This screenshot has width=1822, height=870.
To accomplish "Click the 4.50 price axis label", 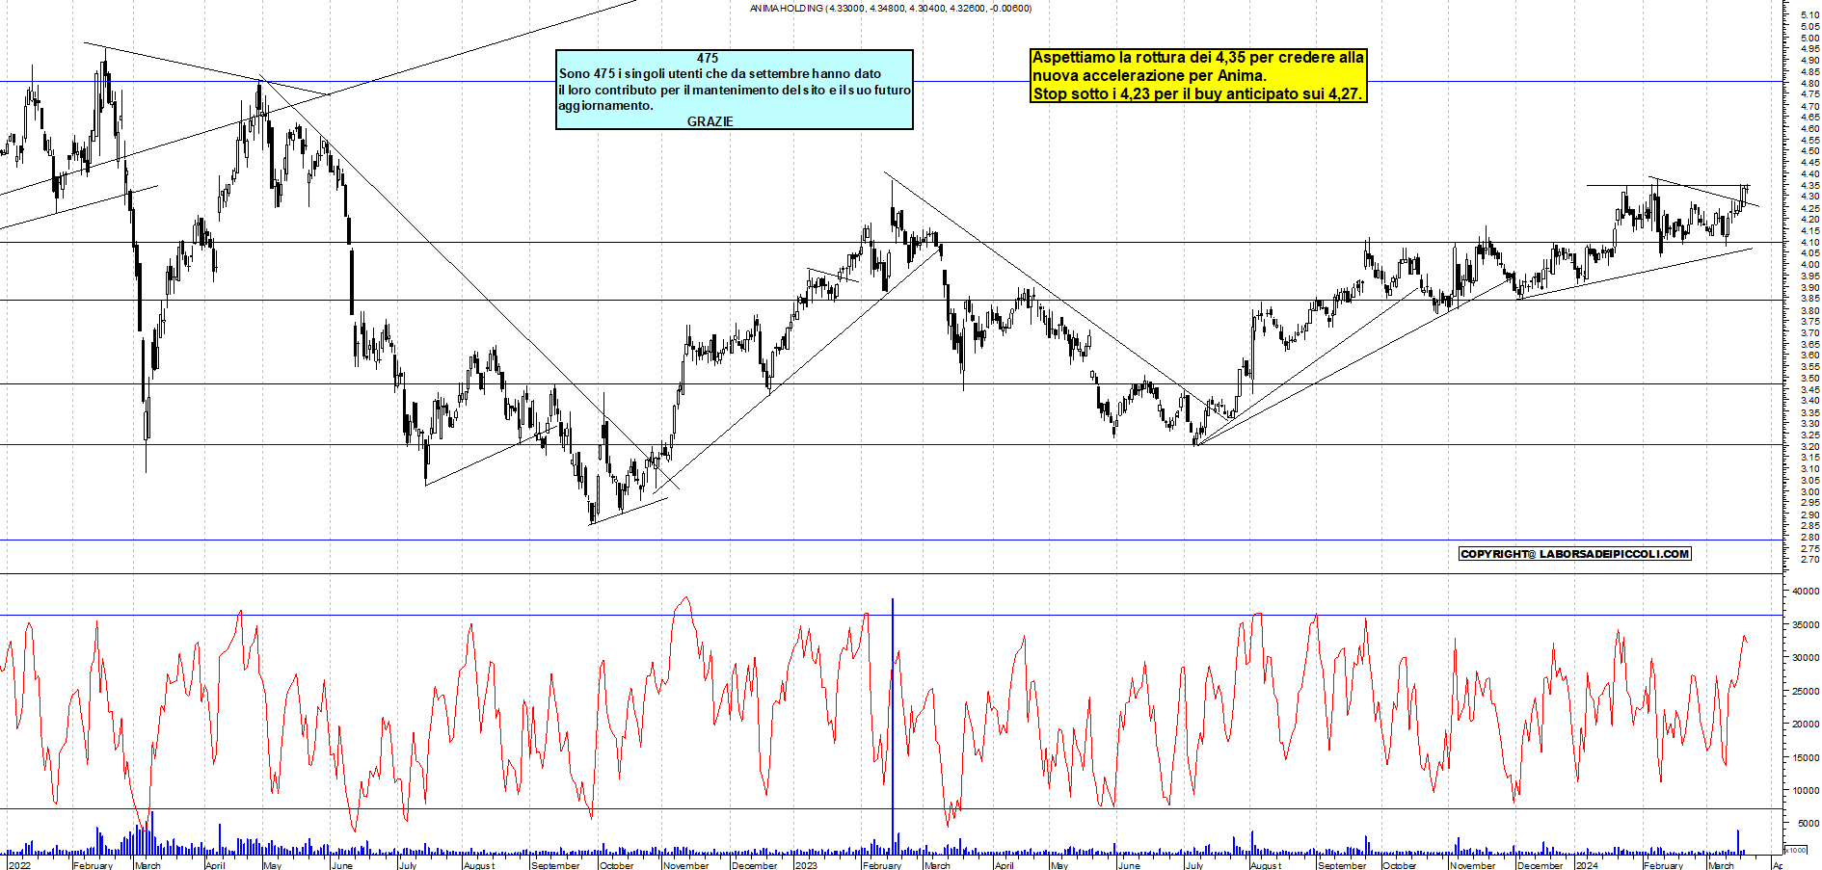I will pos(1809,151).
